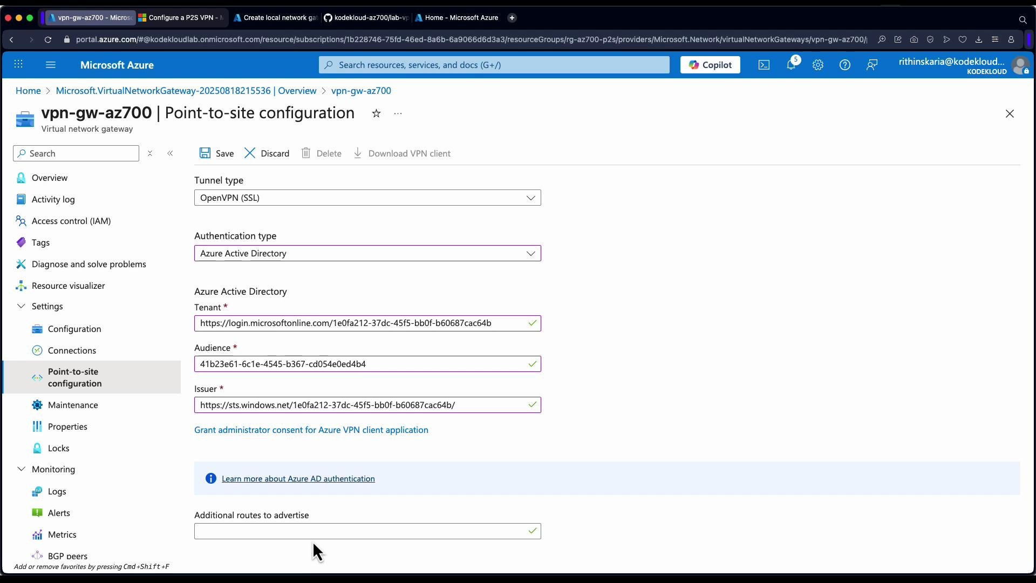Switch to Configure a P2S VPN browser tab
This screenshot has height=583, width=1036.
182,18
